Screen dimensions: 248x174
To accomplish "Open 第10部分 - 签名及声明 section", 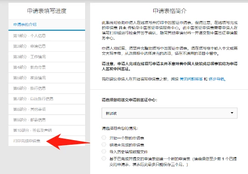I will pyautogui.click(x=47, y=130).
